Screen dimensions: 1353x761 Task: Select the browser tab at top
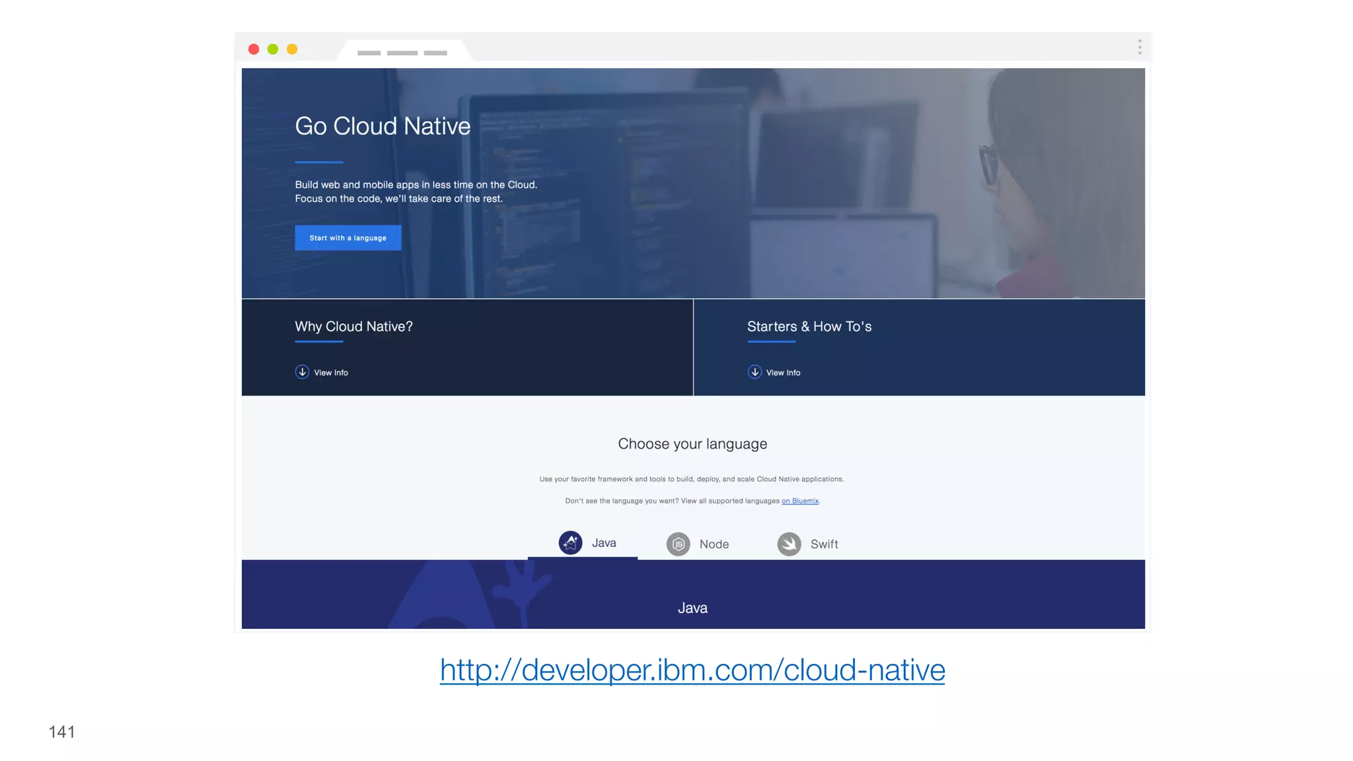point(403,52)
